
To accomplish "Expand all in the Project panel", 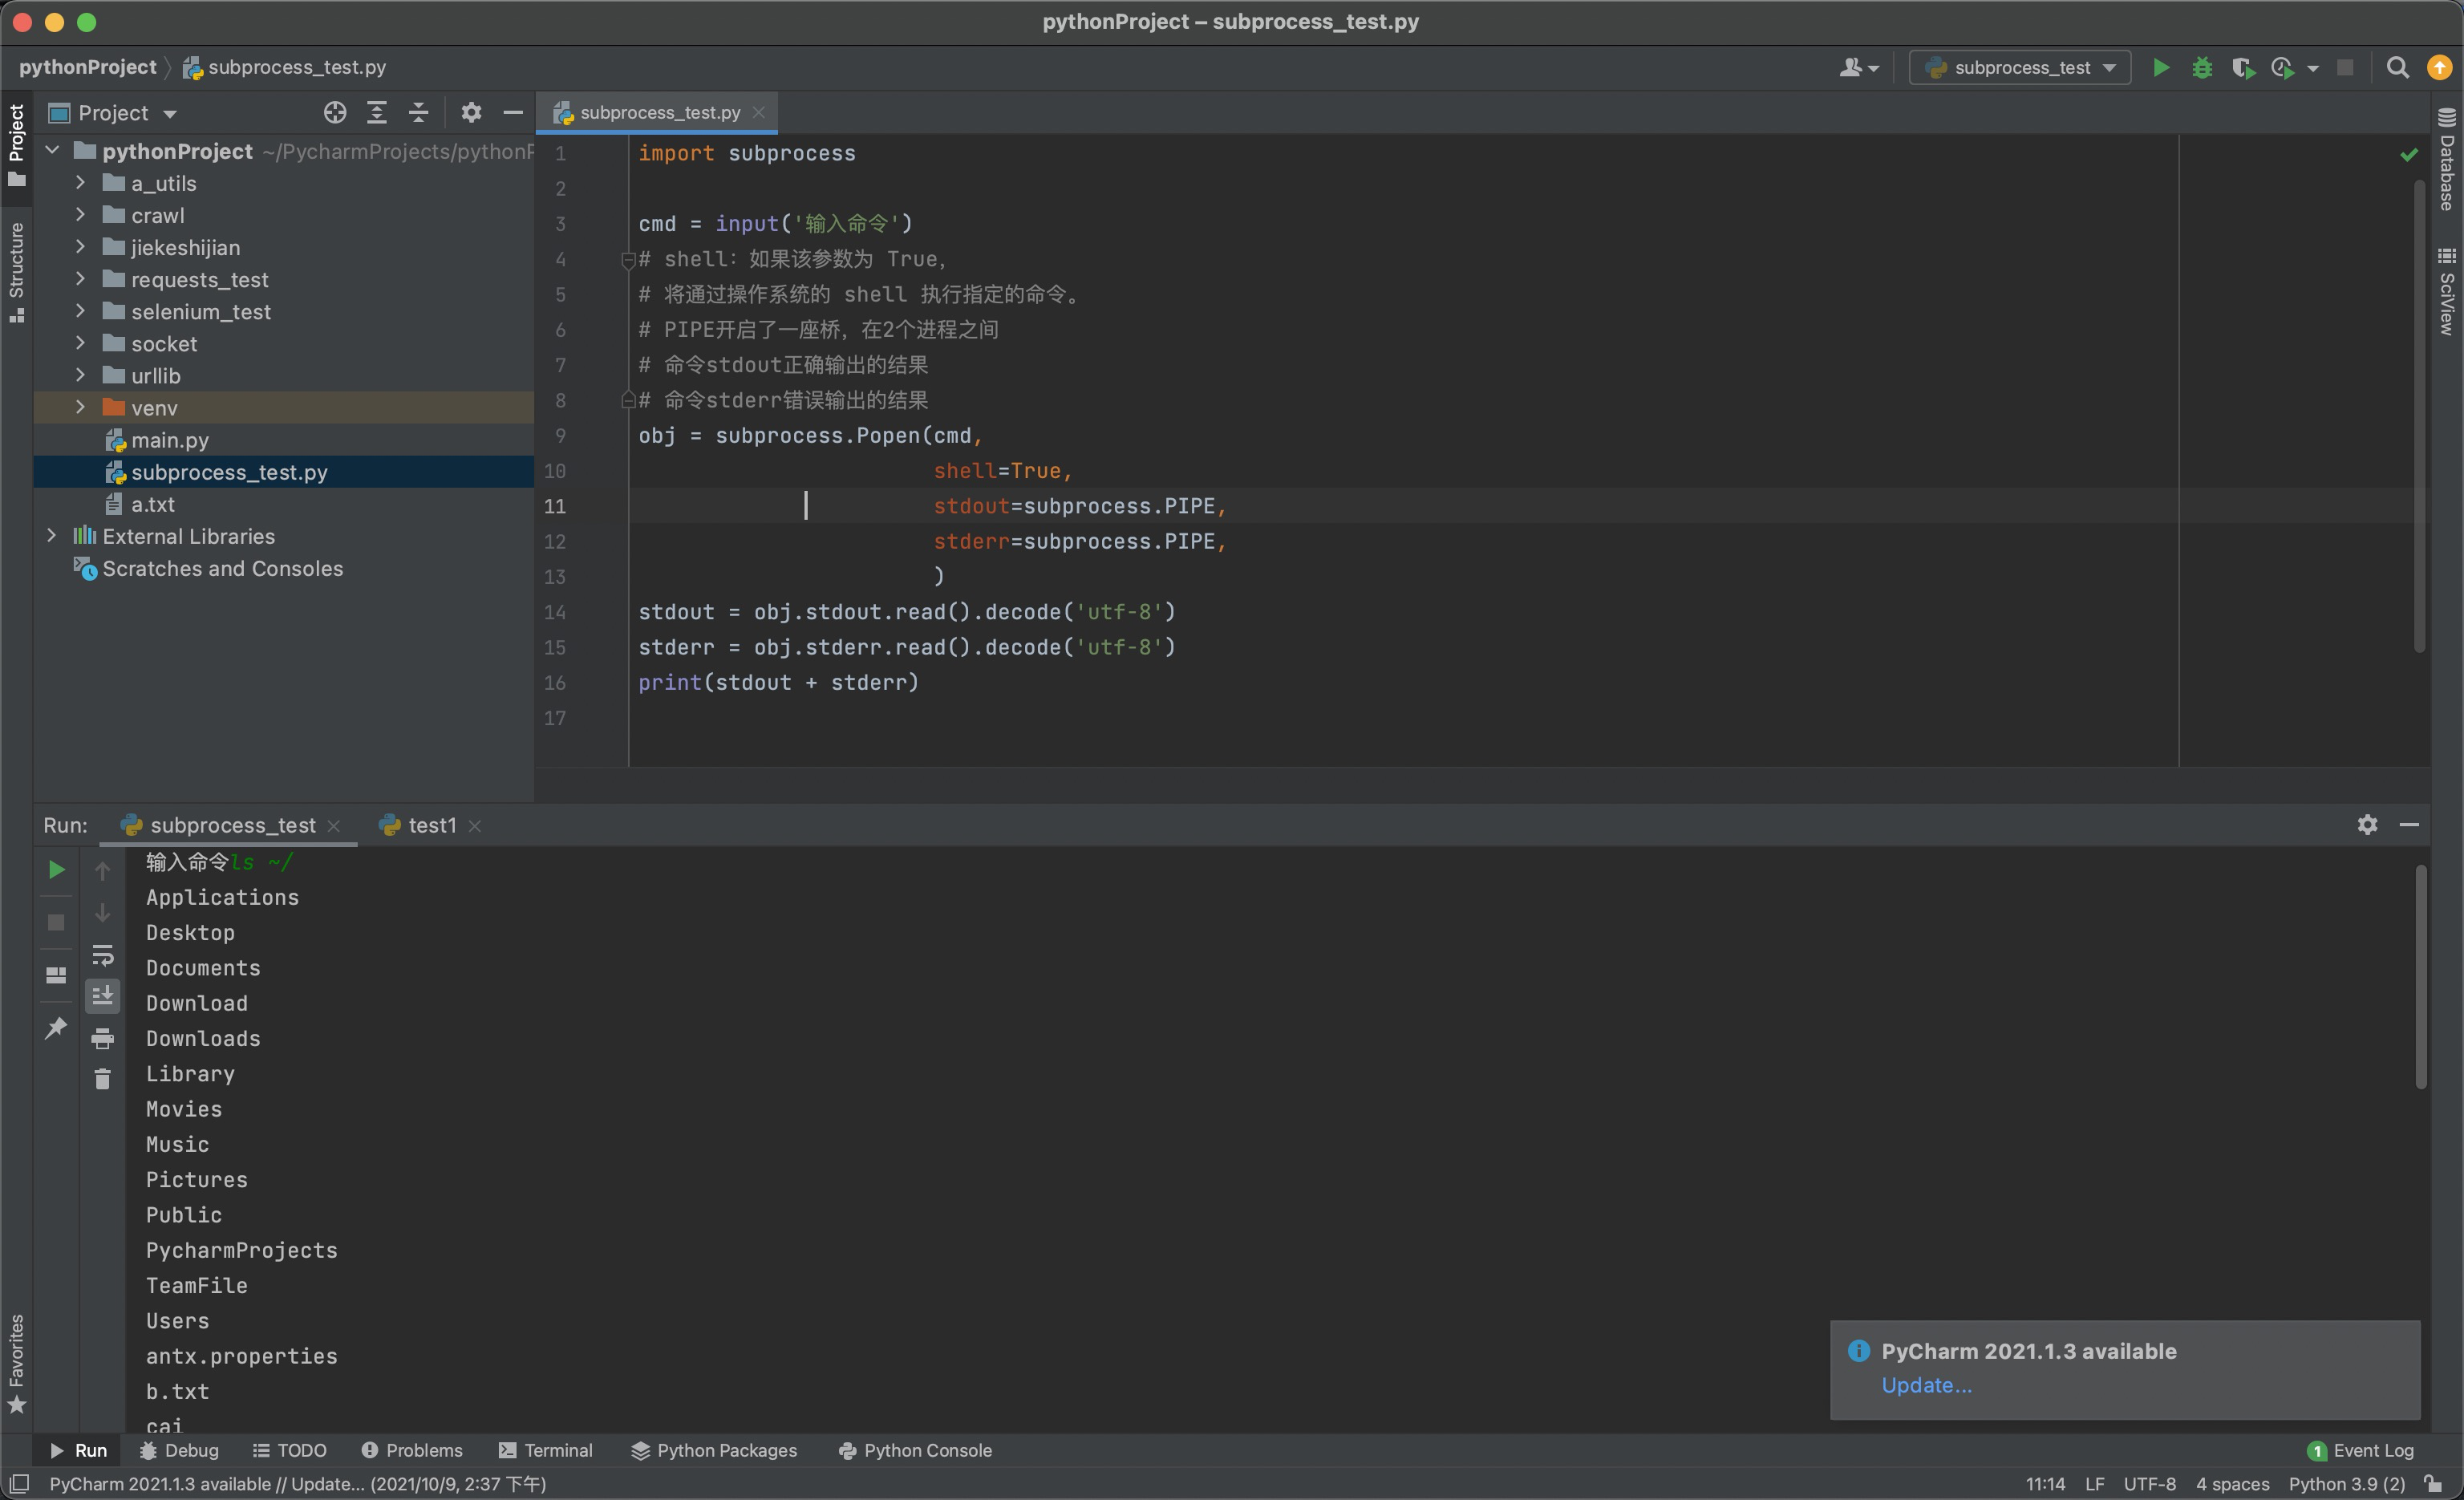I will tap(377, 113).
